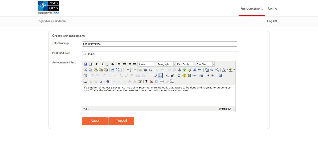Save the announcement
The height and width of the screenshot is (159, 318).
point(95,121)
